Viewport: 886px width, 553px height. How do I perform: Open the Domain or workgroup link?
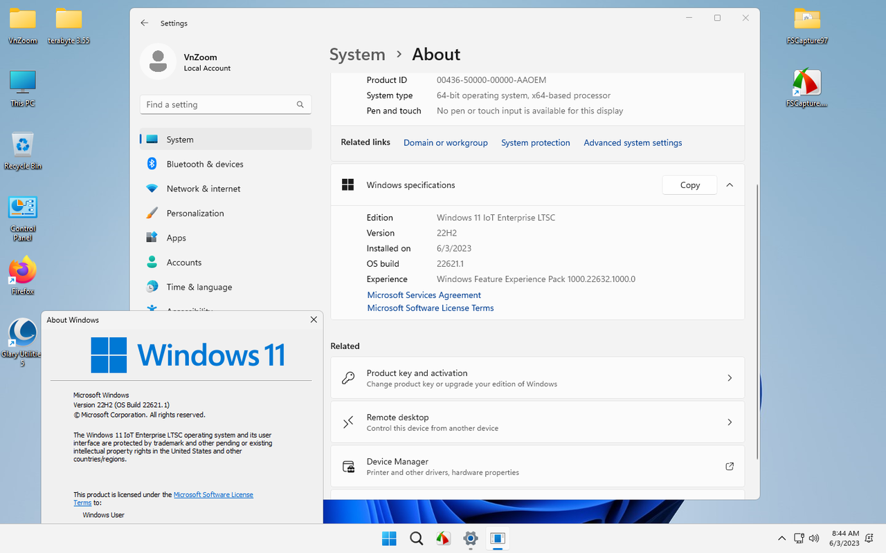(446, 142)
